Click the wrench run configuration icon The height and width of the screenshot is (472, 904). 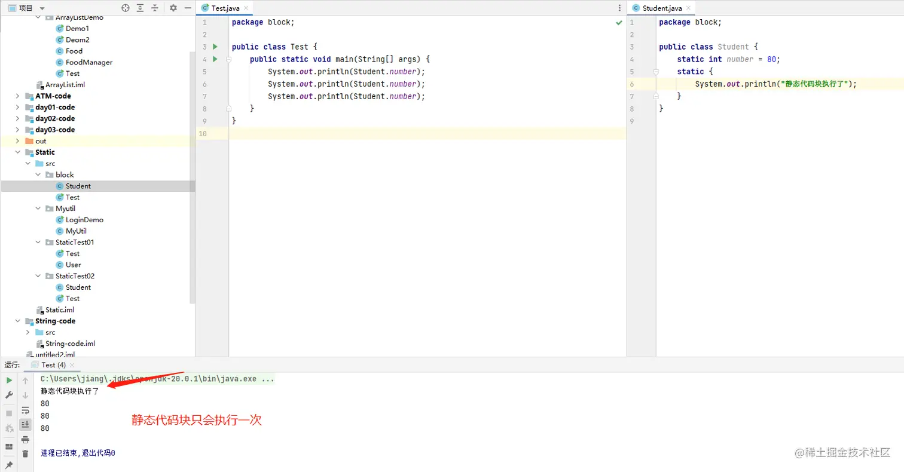pyautogui.click(x=9, y=395)
